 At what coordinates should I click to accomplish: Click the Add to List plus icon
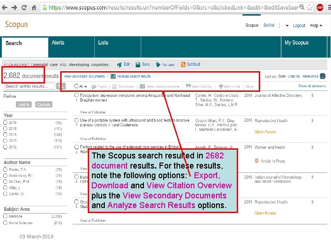tap(221, 86)
